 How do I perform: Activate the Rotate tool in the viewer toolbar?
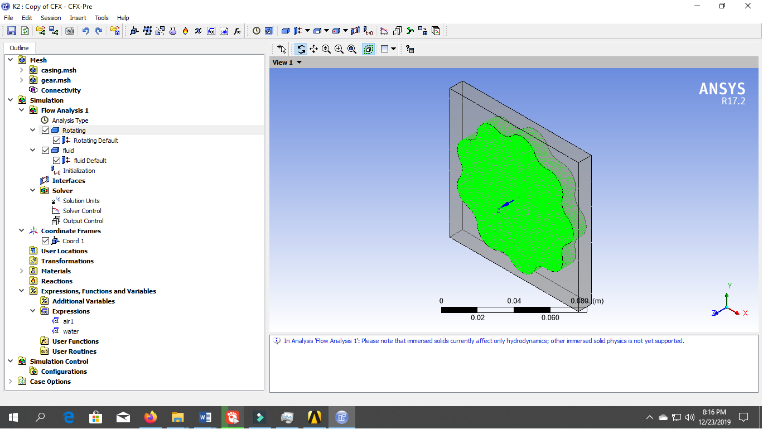[x=302, y=49]
